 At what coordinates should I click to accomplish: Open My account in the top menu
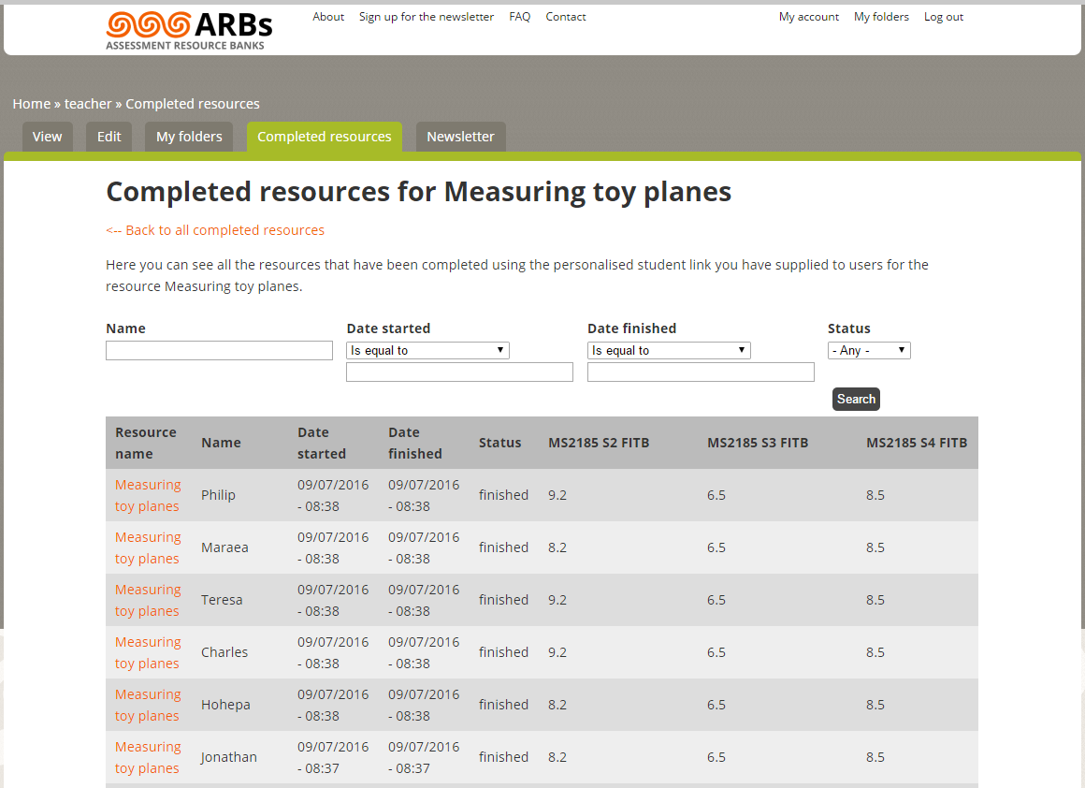[809, 17]
